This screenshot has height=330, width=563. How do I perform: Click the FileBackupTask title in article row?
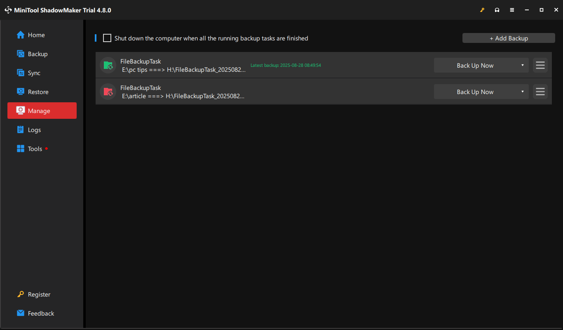[x=141, y=88]
